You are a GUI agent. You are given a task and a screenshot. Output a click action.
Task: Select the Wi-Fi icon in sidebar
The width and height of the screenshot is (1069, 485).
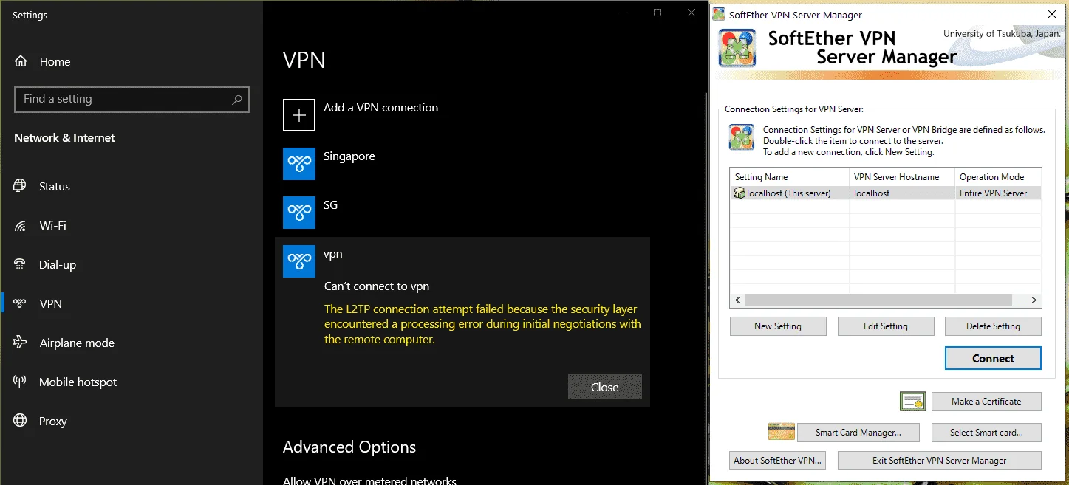(21, 225)
